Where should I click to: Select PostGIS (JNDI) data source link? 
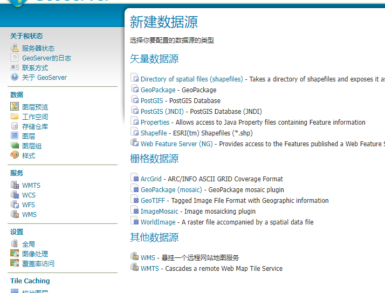click(162, 112)
